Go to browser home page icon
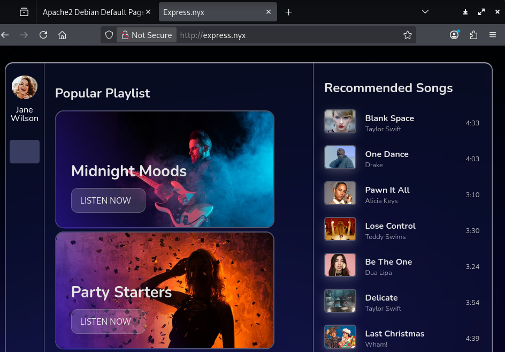Image resolution: width=505 pixels, height=352 pixels. tap(63, 35)
